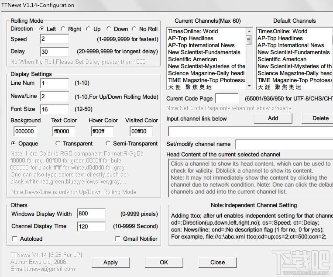The width and height of the screenshot is (333, 277).
Task: Select the Chinese channel in Current Channels
Action: [206, 87]
